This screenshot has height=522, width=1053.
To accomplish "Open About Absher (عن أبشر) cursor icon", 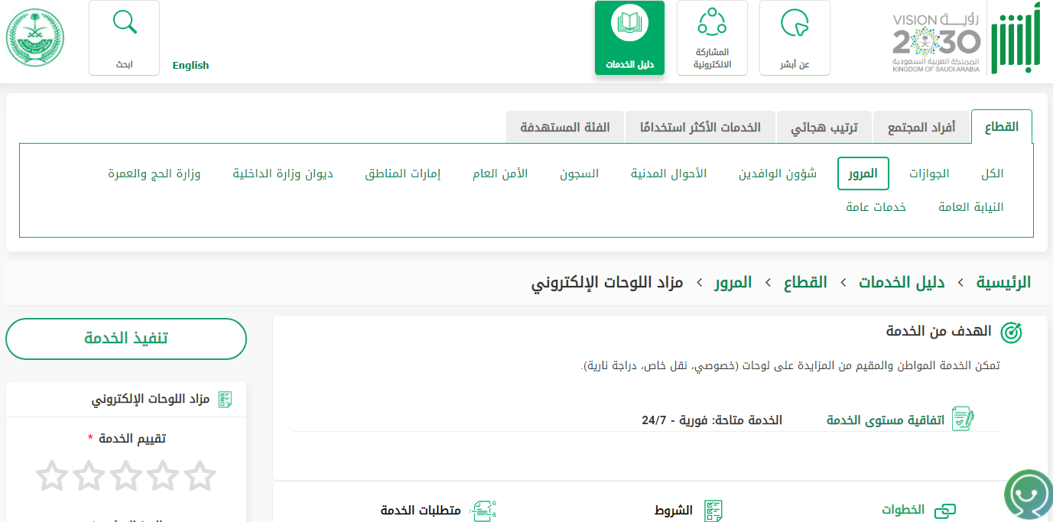I will [795, 23].
